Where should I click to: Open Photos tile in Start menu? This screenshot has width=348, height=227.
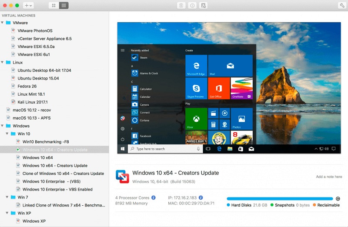(242, 119)
